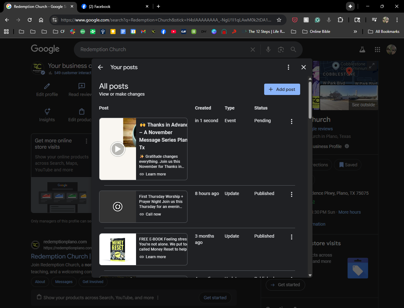The height and width of the screenshot is (308, 404).
Task: Open a new browser tab
Action: 158,6
